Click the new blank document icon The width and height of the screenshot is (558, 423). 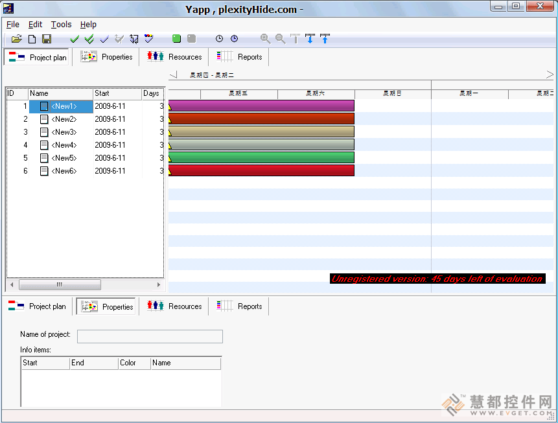pos(32,39)
